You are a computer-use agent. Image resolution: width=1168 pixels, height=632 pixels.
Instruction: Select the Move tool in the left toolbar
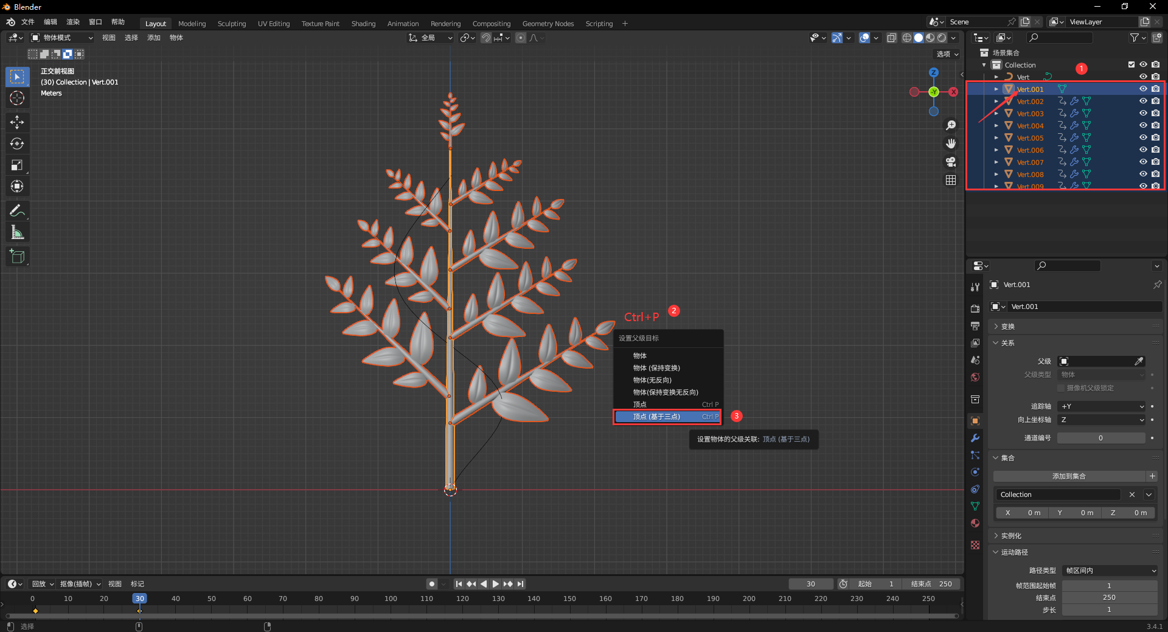pyautogui.click(x=17, y=122)
